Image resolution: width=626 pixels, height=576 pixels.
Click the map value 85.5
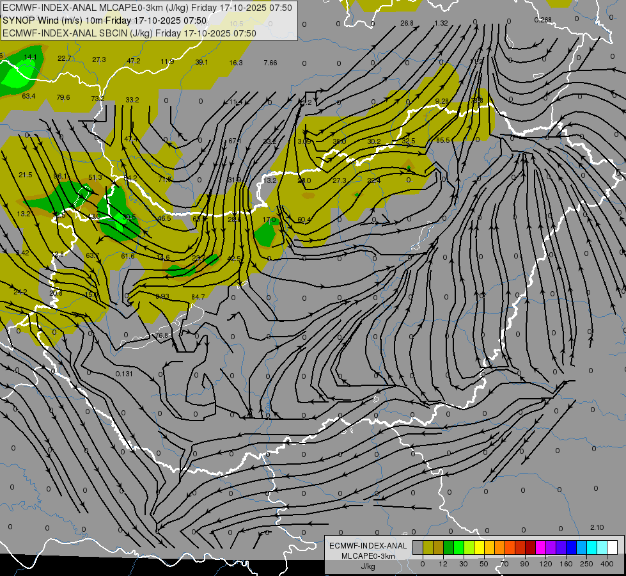(x=442, y=140)
